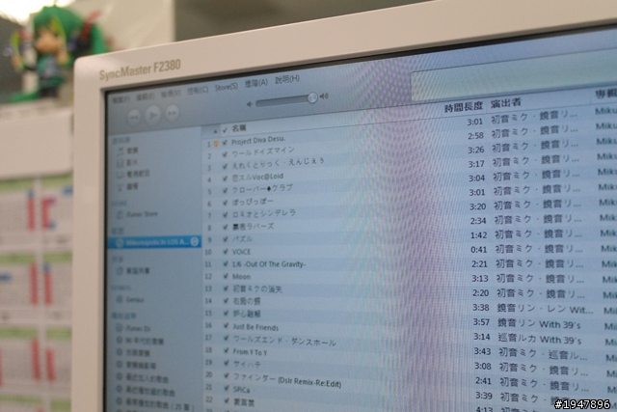Click the 0:41 duration cell

(x=479, y=249)
